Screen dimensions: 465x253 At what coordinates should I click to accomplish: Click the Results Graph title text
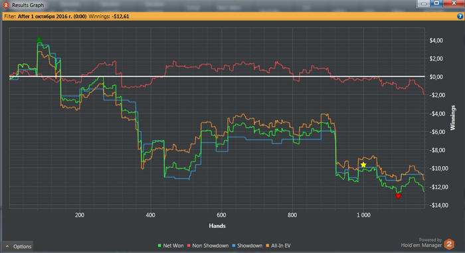point(28,5)
